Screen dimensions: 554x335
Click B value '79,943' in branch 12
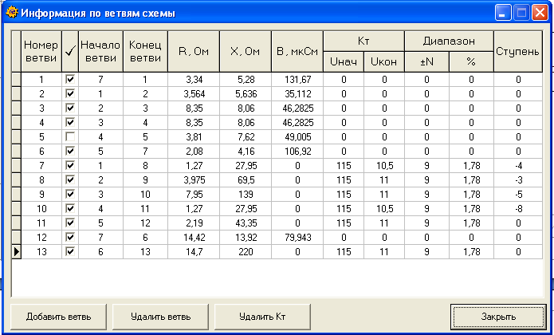[297, 237]
